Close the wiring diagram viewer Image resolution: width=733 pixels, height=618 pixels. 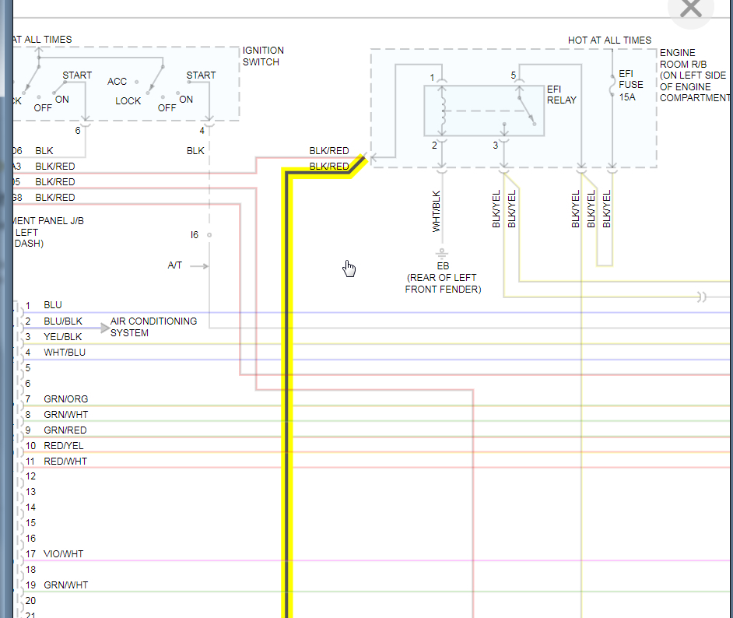(x=690, y=9)
